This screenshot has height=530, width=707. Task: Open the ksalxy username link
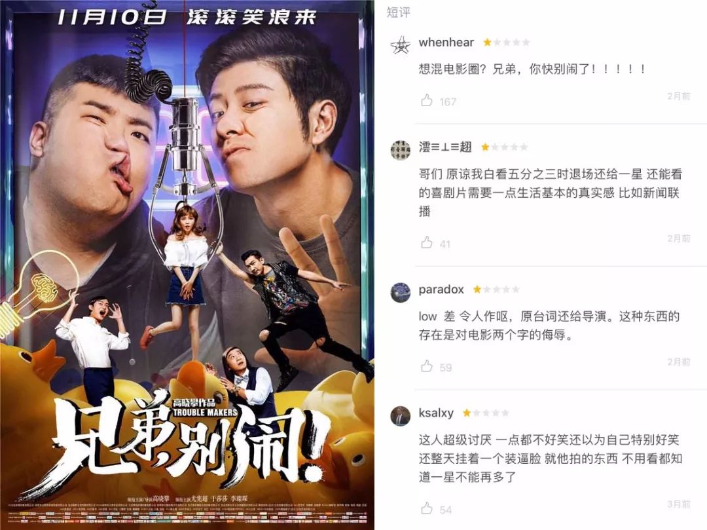click(436, 413)
